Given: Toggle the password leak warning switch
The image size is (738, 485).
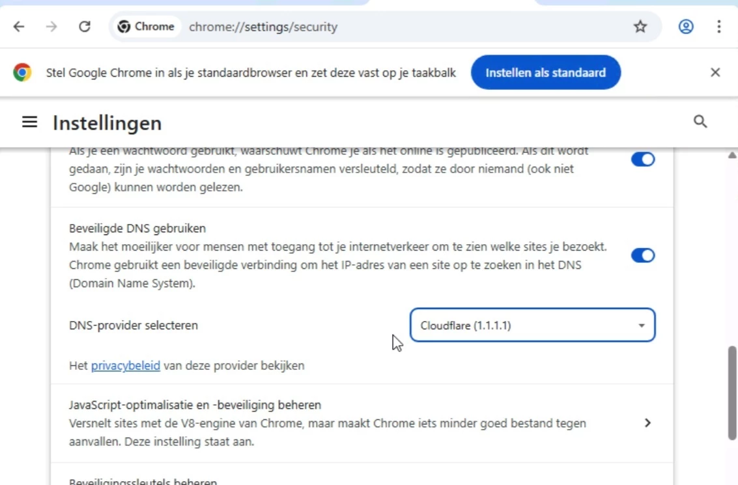Looking at the screenshot, I should tap(642, 159).
